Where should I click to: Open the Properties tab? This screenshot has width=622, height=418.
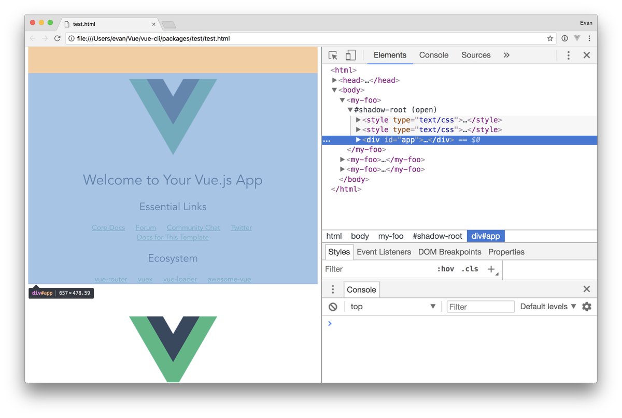[506, 252]
